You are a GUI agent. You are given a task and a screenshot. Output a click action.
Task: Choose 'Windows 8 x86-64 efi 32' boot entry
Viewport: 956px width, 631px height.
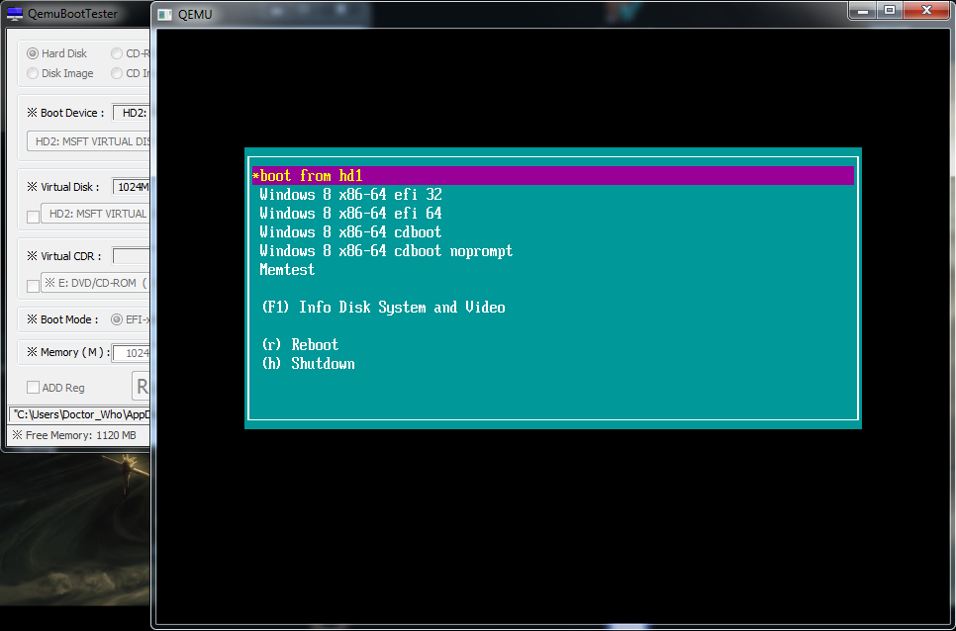350,195
